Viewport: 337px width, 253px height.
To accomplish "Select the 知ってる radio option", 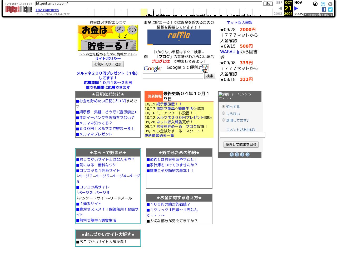I will (x=224, y=106).
